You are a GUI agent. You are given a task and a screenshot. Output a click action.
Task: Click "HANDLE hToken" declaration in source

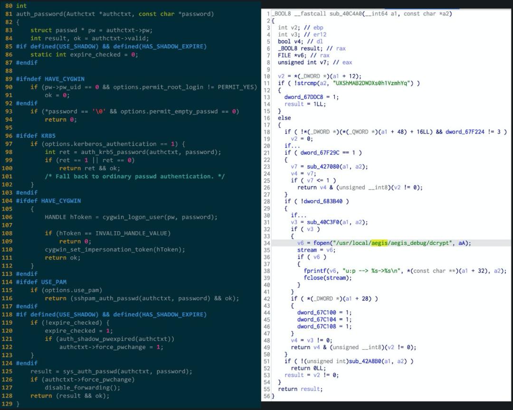[68, 217]
